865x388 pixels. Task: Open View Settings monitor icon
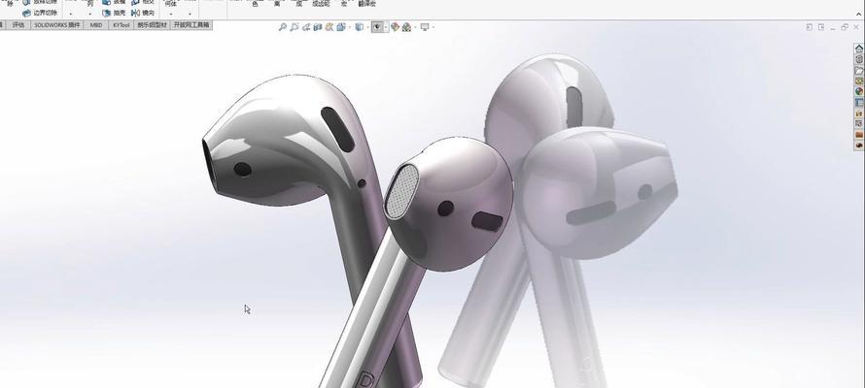pyautogui.click(x=425, y=27)
